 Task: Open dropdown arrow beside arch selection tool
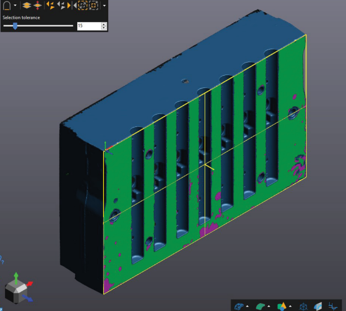15,5
